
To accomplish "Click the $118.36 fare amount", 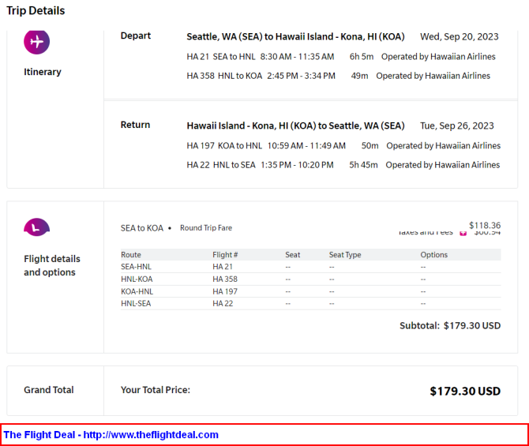I will tap(485, 225).
